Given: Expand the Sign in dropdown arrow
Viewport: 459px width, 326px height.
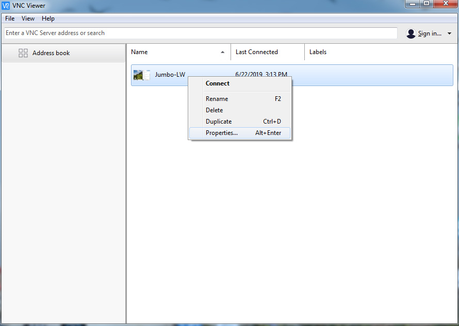Looking at the screenshot, I should pos(449,33).
